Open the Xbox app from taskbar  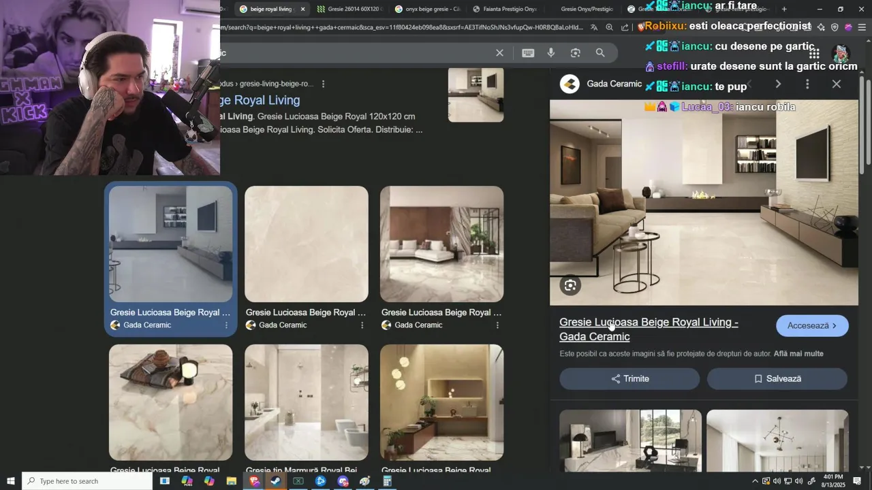point(298,481)
